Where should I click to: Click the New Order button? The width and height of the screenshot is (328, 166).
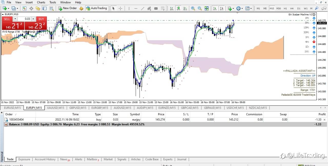67,8
